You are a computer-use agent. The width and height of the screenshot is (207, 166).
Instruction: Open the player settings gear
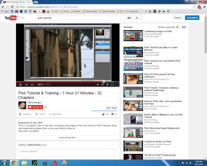point(107,85)
